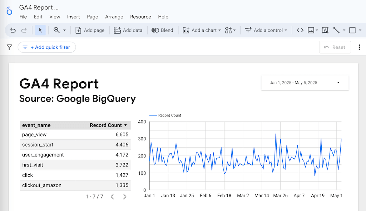
Task: Open the image options dropdown arrow
Action: point(317,30)
